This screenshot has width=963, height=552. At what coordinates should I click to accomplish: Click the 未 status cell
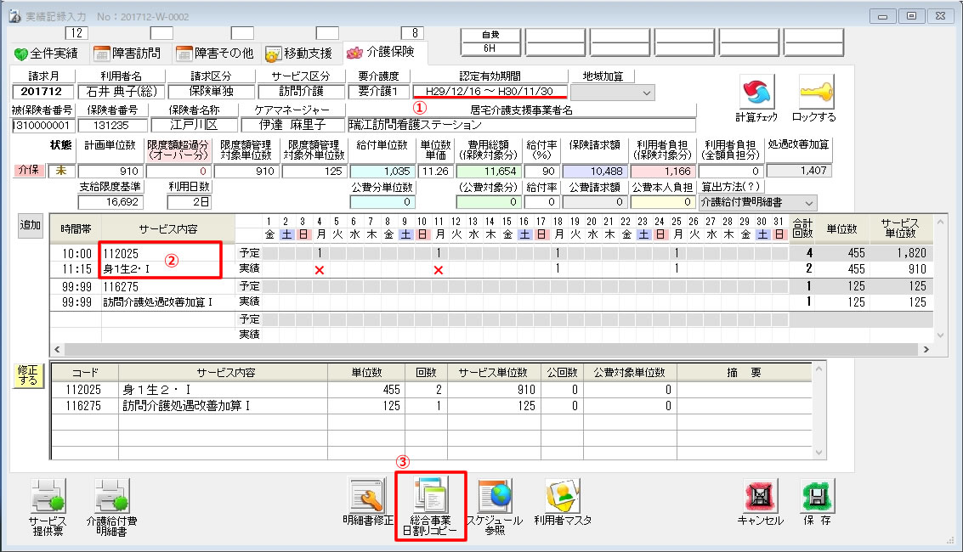coord(61,172)
